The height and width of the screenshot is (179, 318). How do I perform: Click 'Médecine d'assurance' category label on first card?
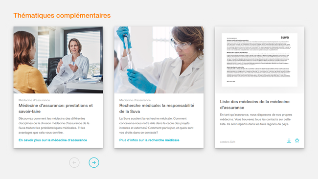(34, 100)
